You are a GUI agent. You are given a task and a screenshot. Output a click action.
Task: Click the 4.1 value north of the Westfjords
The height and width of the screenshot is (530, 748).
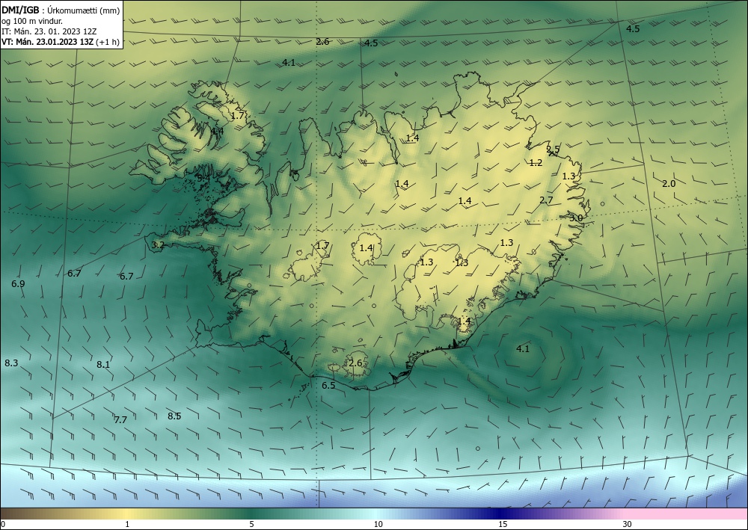[x=289, y=63]
